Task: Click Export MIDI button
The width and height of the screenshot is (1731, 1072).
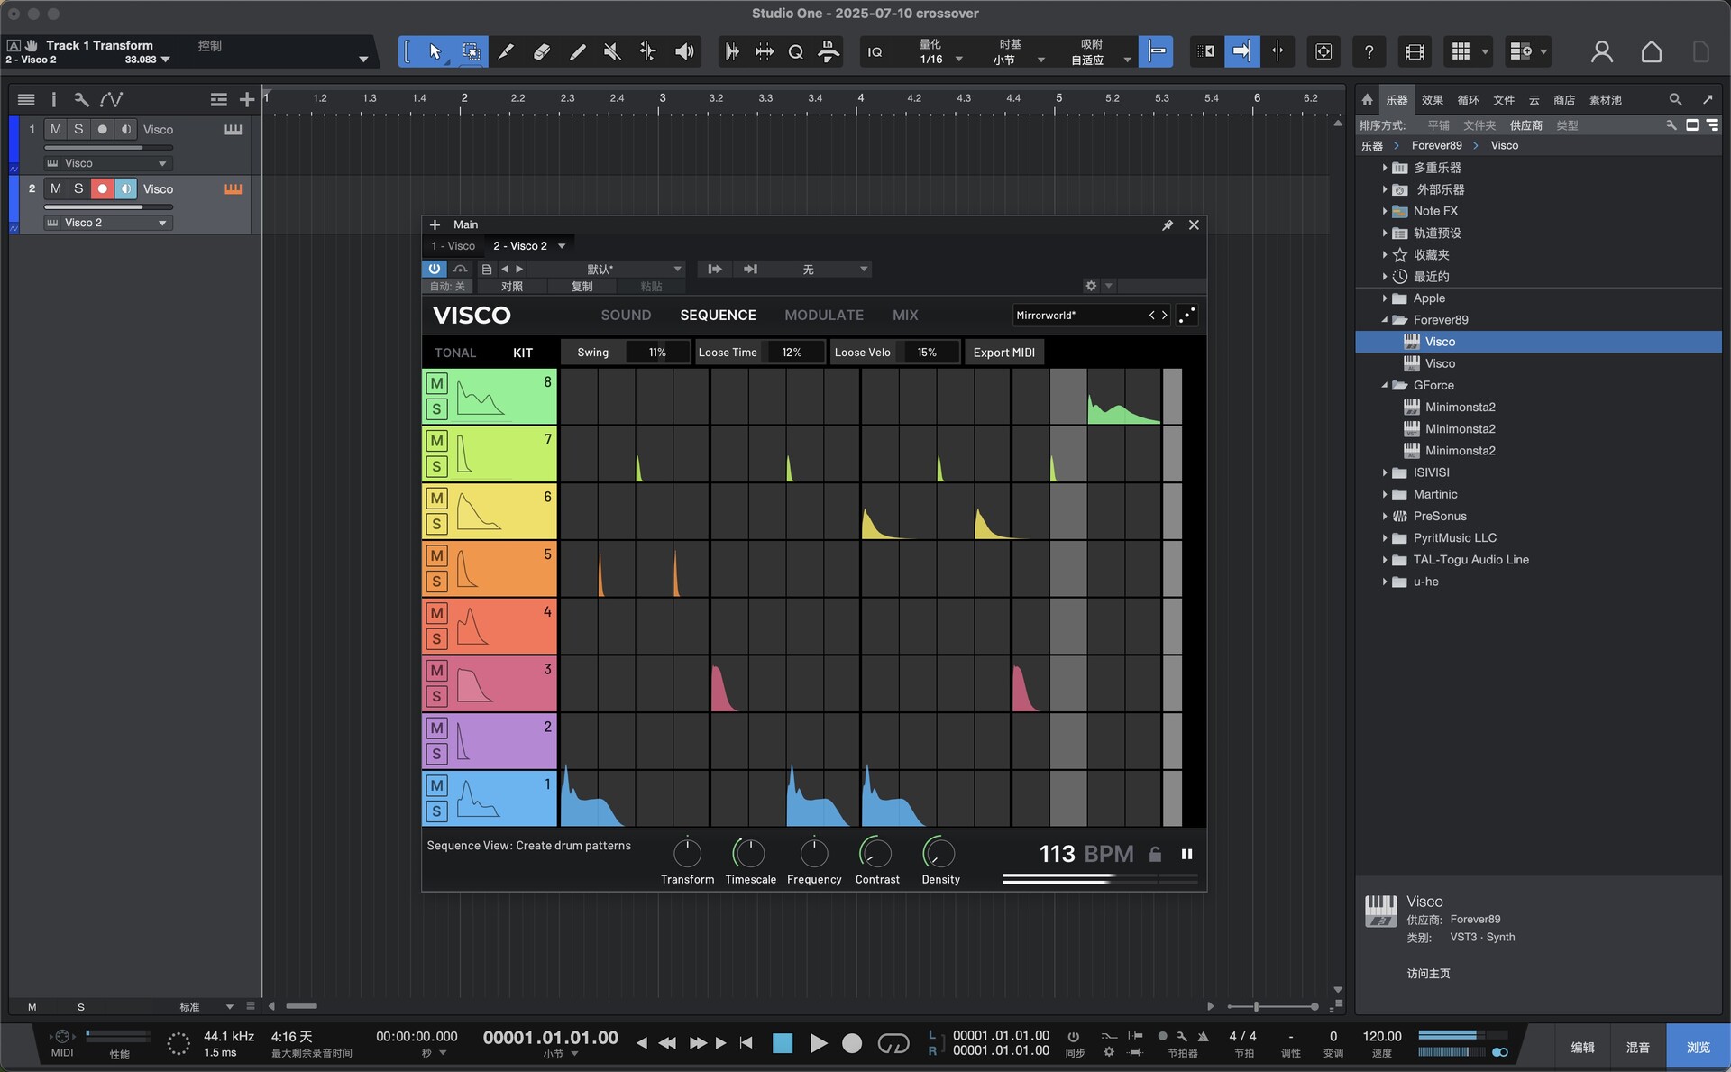Action: 1003,353
